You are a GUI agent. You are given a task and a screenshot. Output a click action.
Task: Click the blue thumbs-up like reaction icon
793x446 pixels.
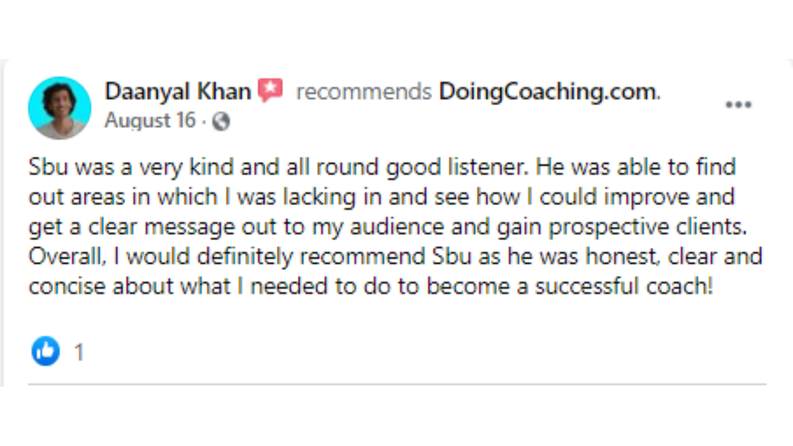point(45,351)
